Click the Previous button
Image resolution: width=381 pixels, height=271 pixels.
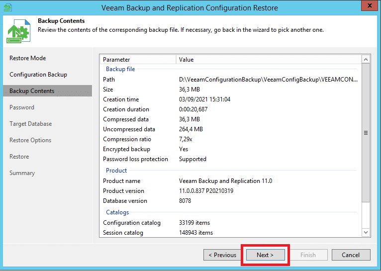coord(222,255)
